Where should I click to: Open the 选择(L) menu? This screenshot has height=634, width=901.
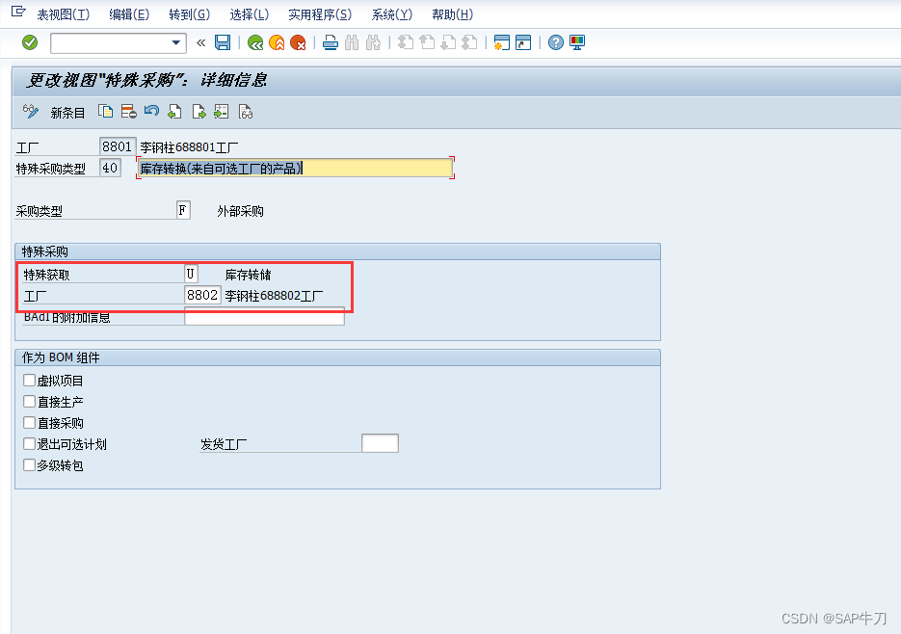tap(250, 14)
